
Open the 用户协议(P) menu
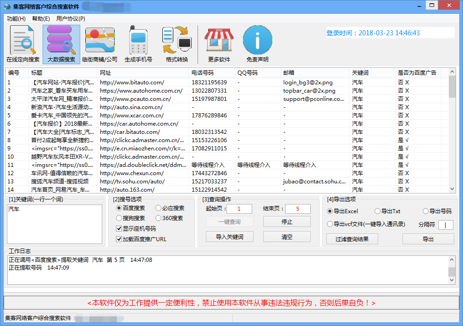point(71,19)
